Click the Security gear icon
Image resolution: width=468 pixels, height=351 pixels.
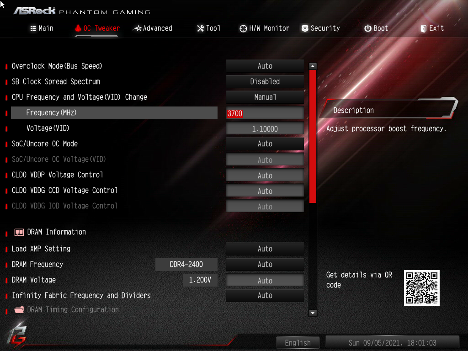coord(304,28)
